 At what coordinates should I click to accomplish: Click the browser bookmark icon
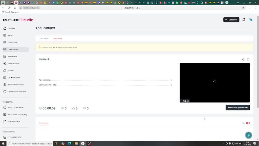pyautogui.click(x=243, y=8)
